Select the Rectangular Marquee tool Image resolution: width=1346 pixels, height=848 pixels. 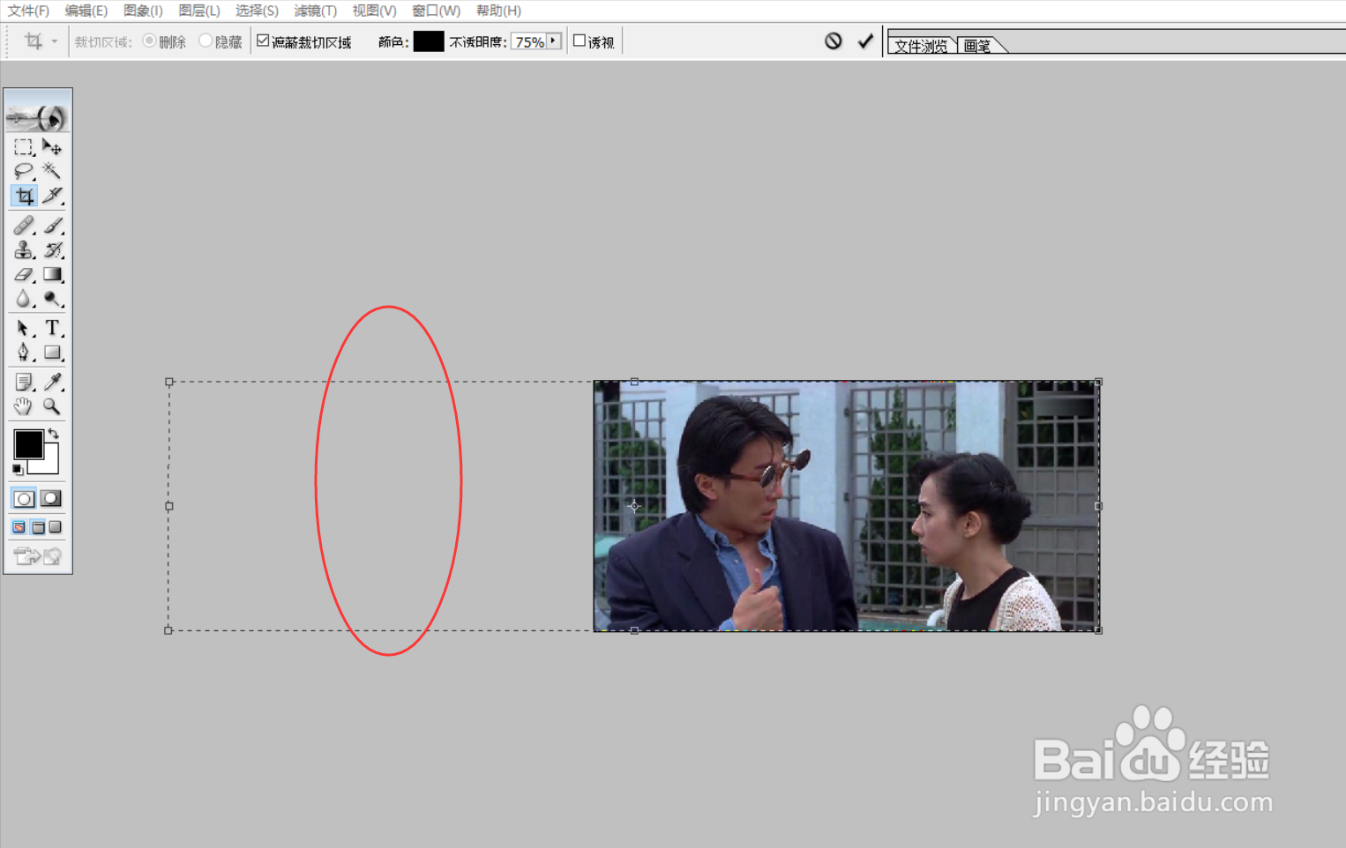pos(24,147)
